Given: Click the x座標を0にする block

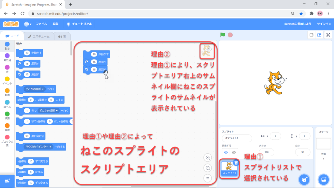Looking at the screenshot, I should pyautogui.click(x=30, y=172).
